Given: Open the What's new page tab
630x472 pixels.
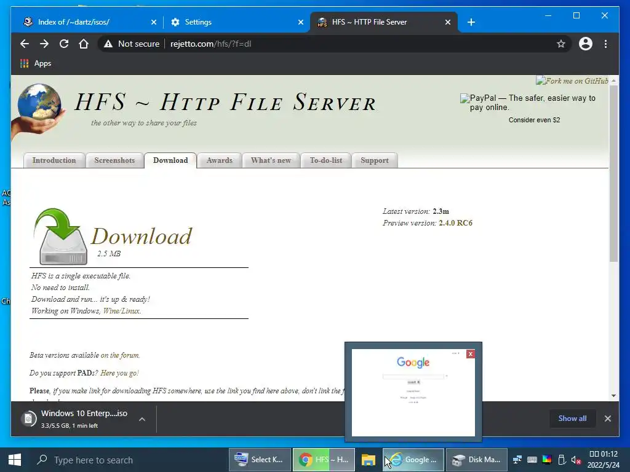Looking at the screenshot, I should click(271, 160).
